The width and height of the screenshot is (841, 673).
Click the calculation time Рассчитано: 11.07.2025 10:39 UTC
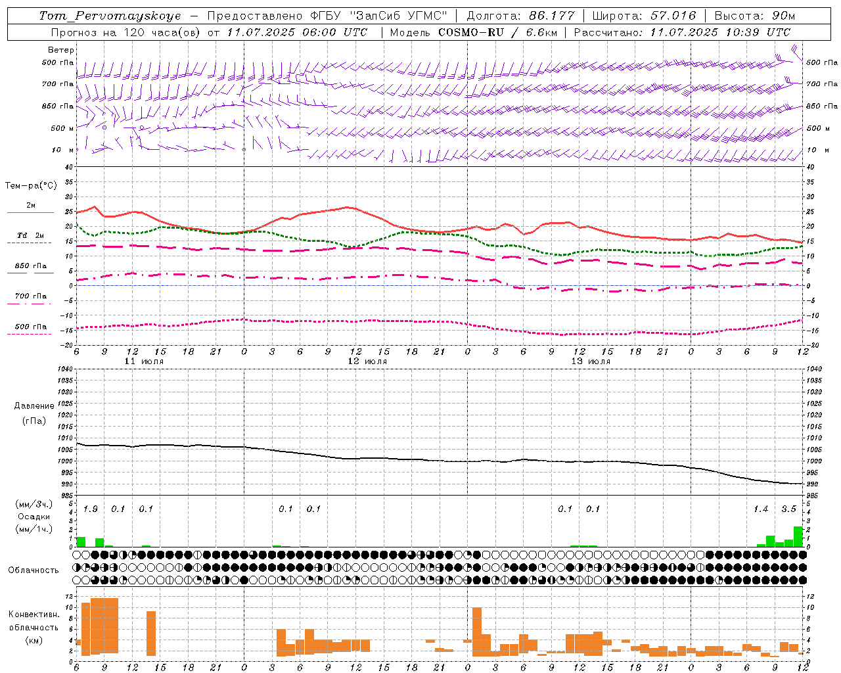tap(682, 32)
